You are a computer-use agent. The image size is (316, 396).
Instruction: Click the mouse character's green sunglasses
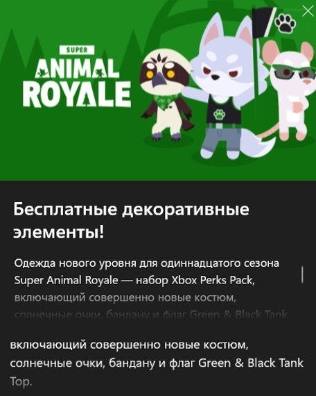[x=294, y=72]
